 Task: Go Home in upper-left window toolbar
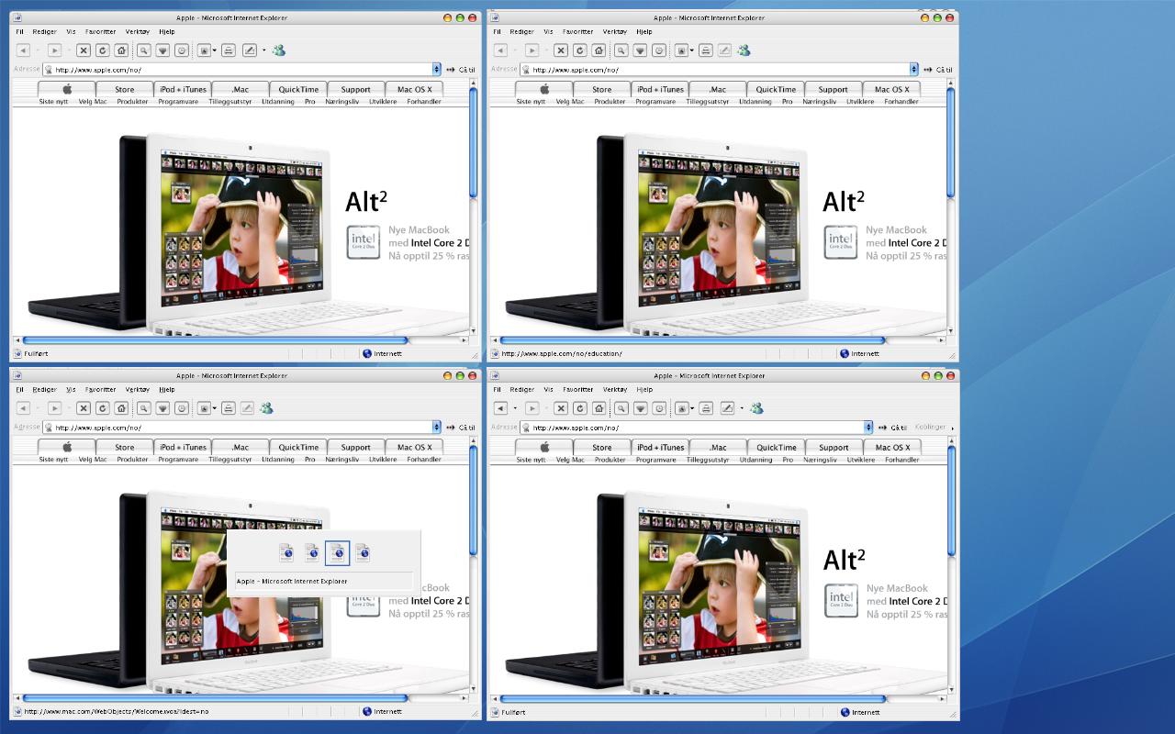click(121, 50)
